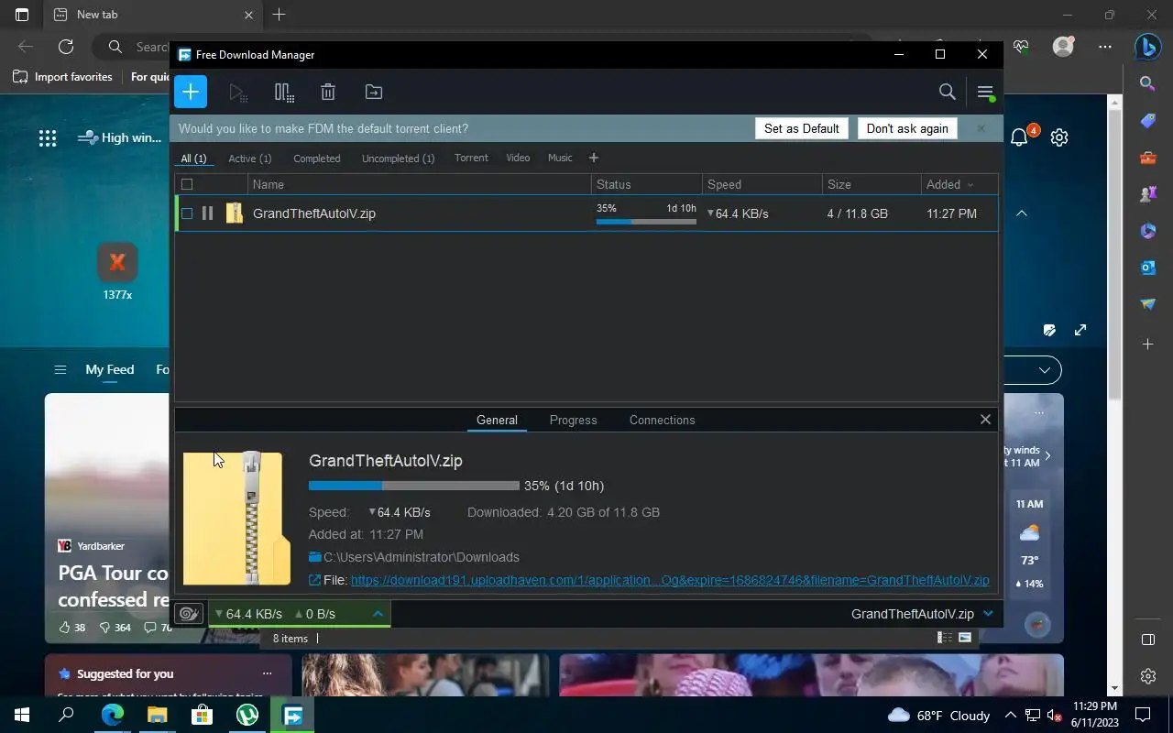Viewport: 1173px width, 733px height.
Task: Open feed hamburger menu beside My Feed
Action: pos(60,370)
